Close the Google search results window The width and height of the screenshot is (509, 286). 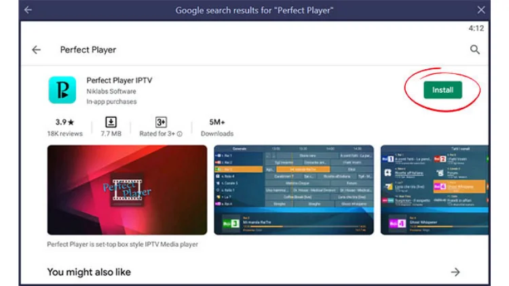point(481,9)
